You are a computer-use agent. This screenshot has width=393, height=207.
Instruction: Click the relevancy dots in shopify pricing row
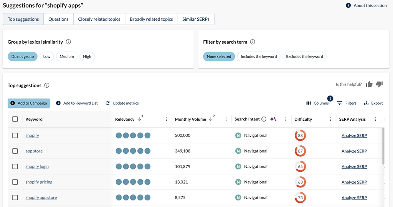(133, 182)
